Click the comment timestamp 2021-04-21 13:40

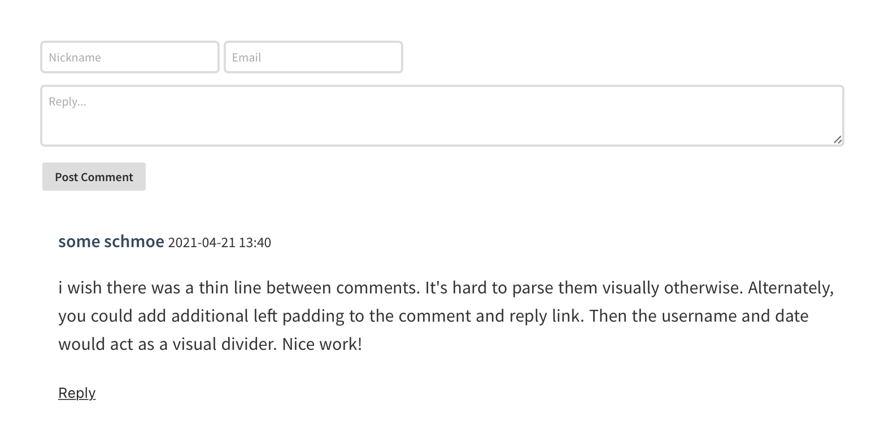pyautogui.click(x=219, y=243)
